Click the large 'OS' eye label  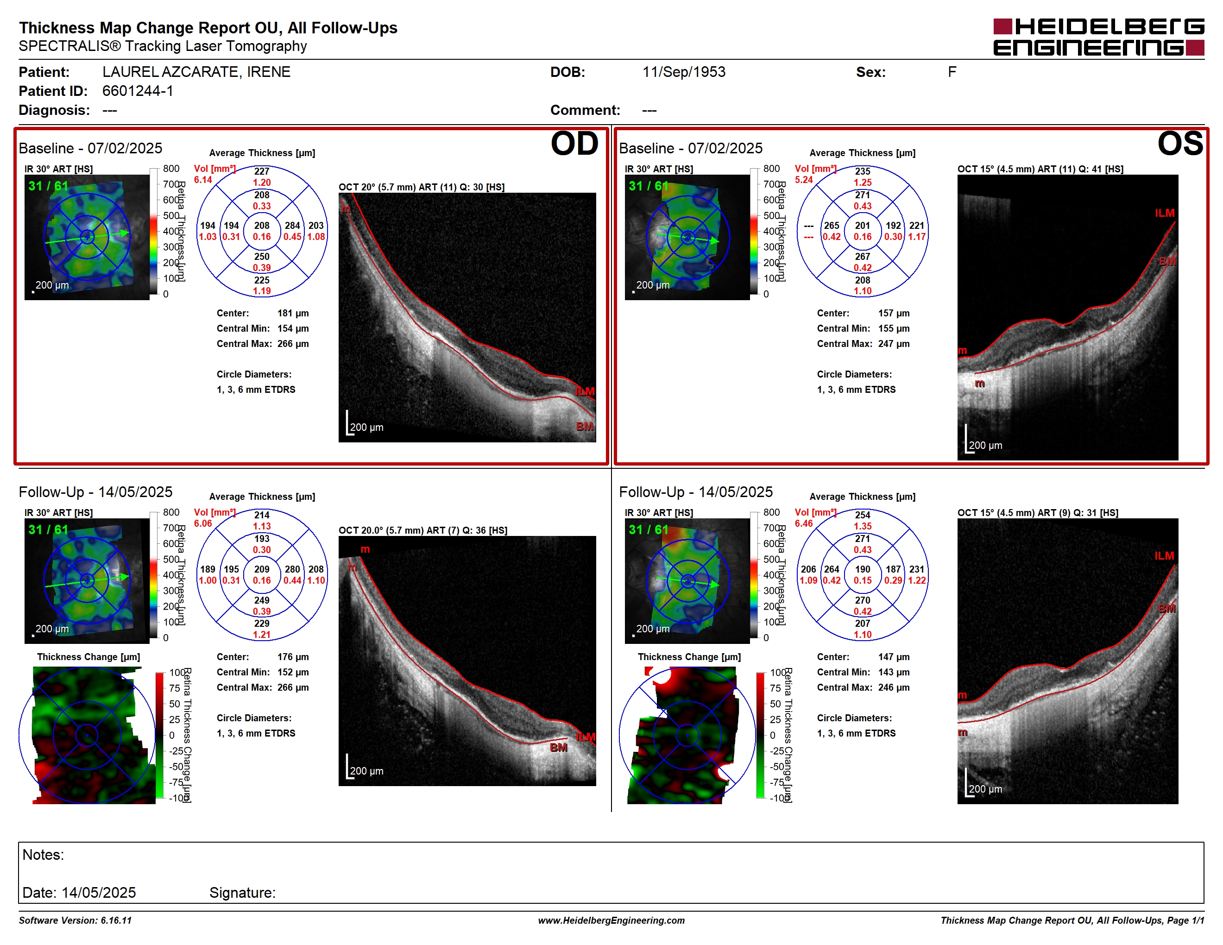pyautogui.click(x=1180, y=143)
